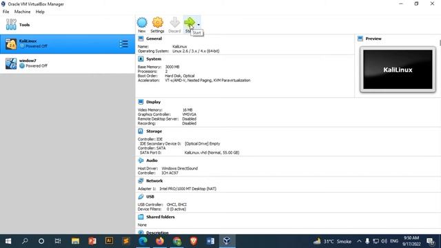This screenshot has height=248, width=441.
Task: Click the System chip icon
Action: pyautogui.click(x=141, y=59)
